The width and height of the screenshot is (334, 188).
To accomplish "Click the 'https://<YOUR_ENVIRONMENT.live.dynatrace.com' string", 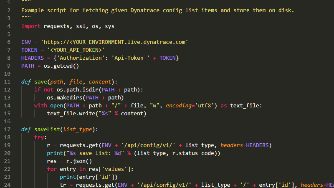I will pyautogui.click(x=114, y=42).
